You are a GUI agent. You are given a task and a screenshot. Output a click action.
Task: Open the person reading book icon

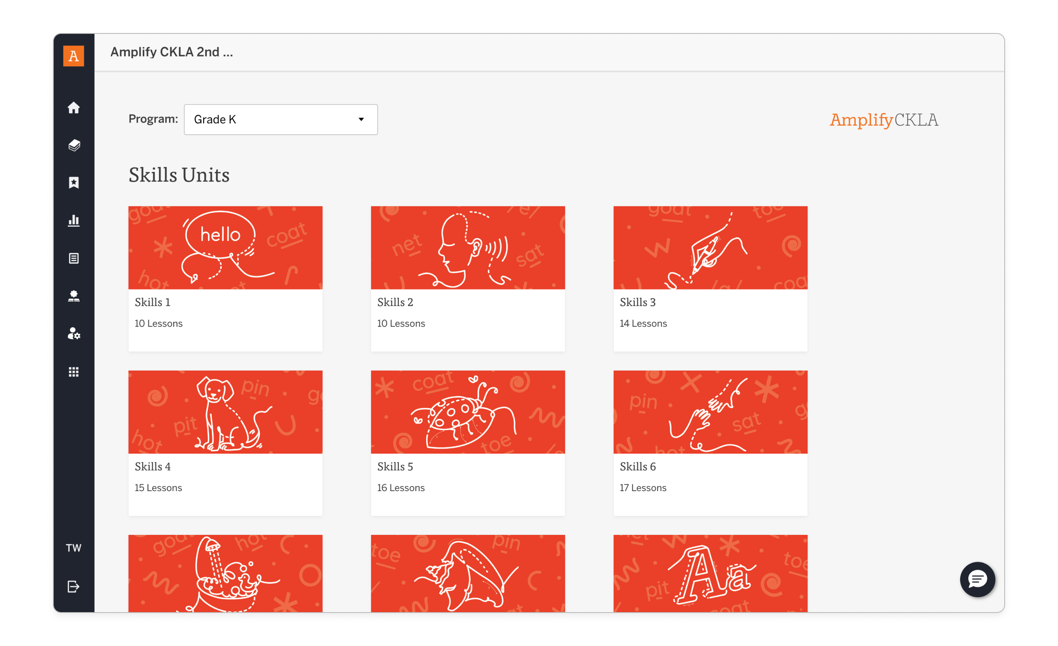[74, 296]
